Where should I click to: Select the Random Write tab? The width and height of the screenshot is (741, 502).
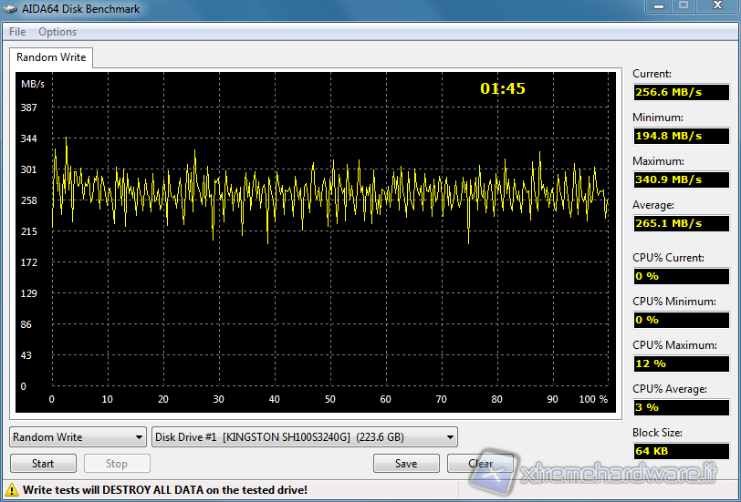[x=51, y=57]
